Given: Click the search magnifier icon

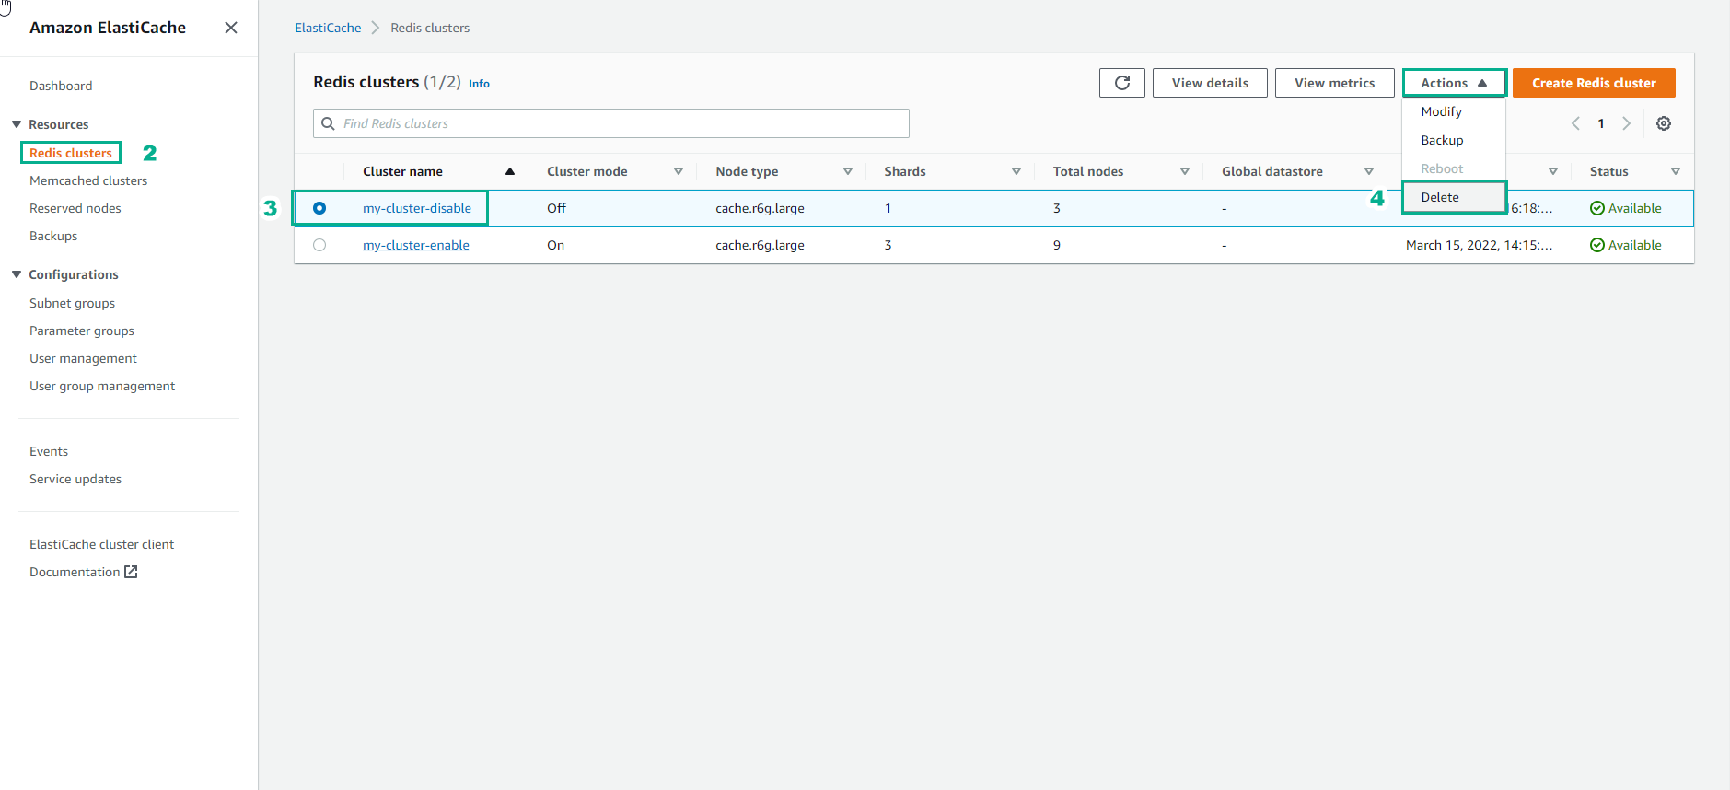Looking at the screenshot, I should coord(328,123).
